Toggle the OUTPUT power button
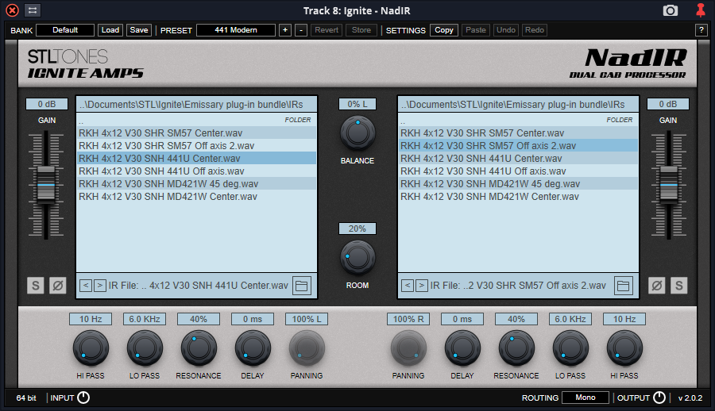Image resolution: width=715 pixels, height=411 pixels. click(659, 398)
